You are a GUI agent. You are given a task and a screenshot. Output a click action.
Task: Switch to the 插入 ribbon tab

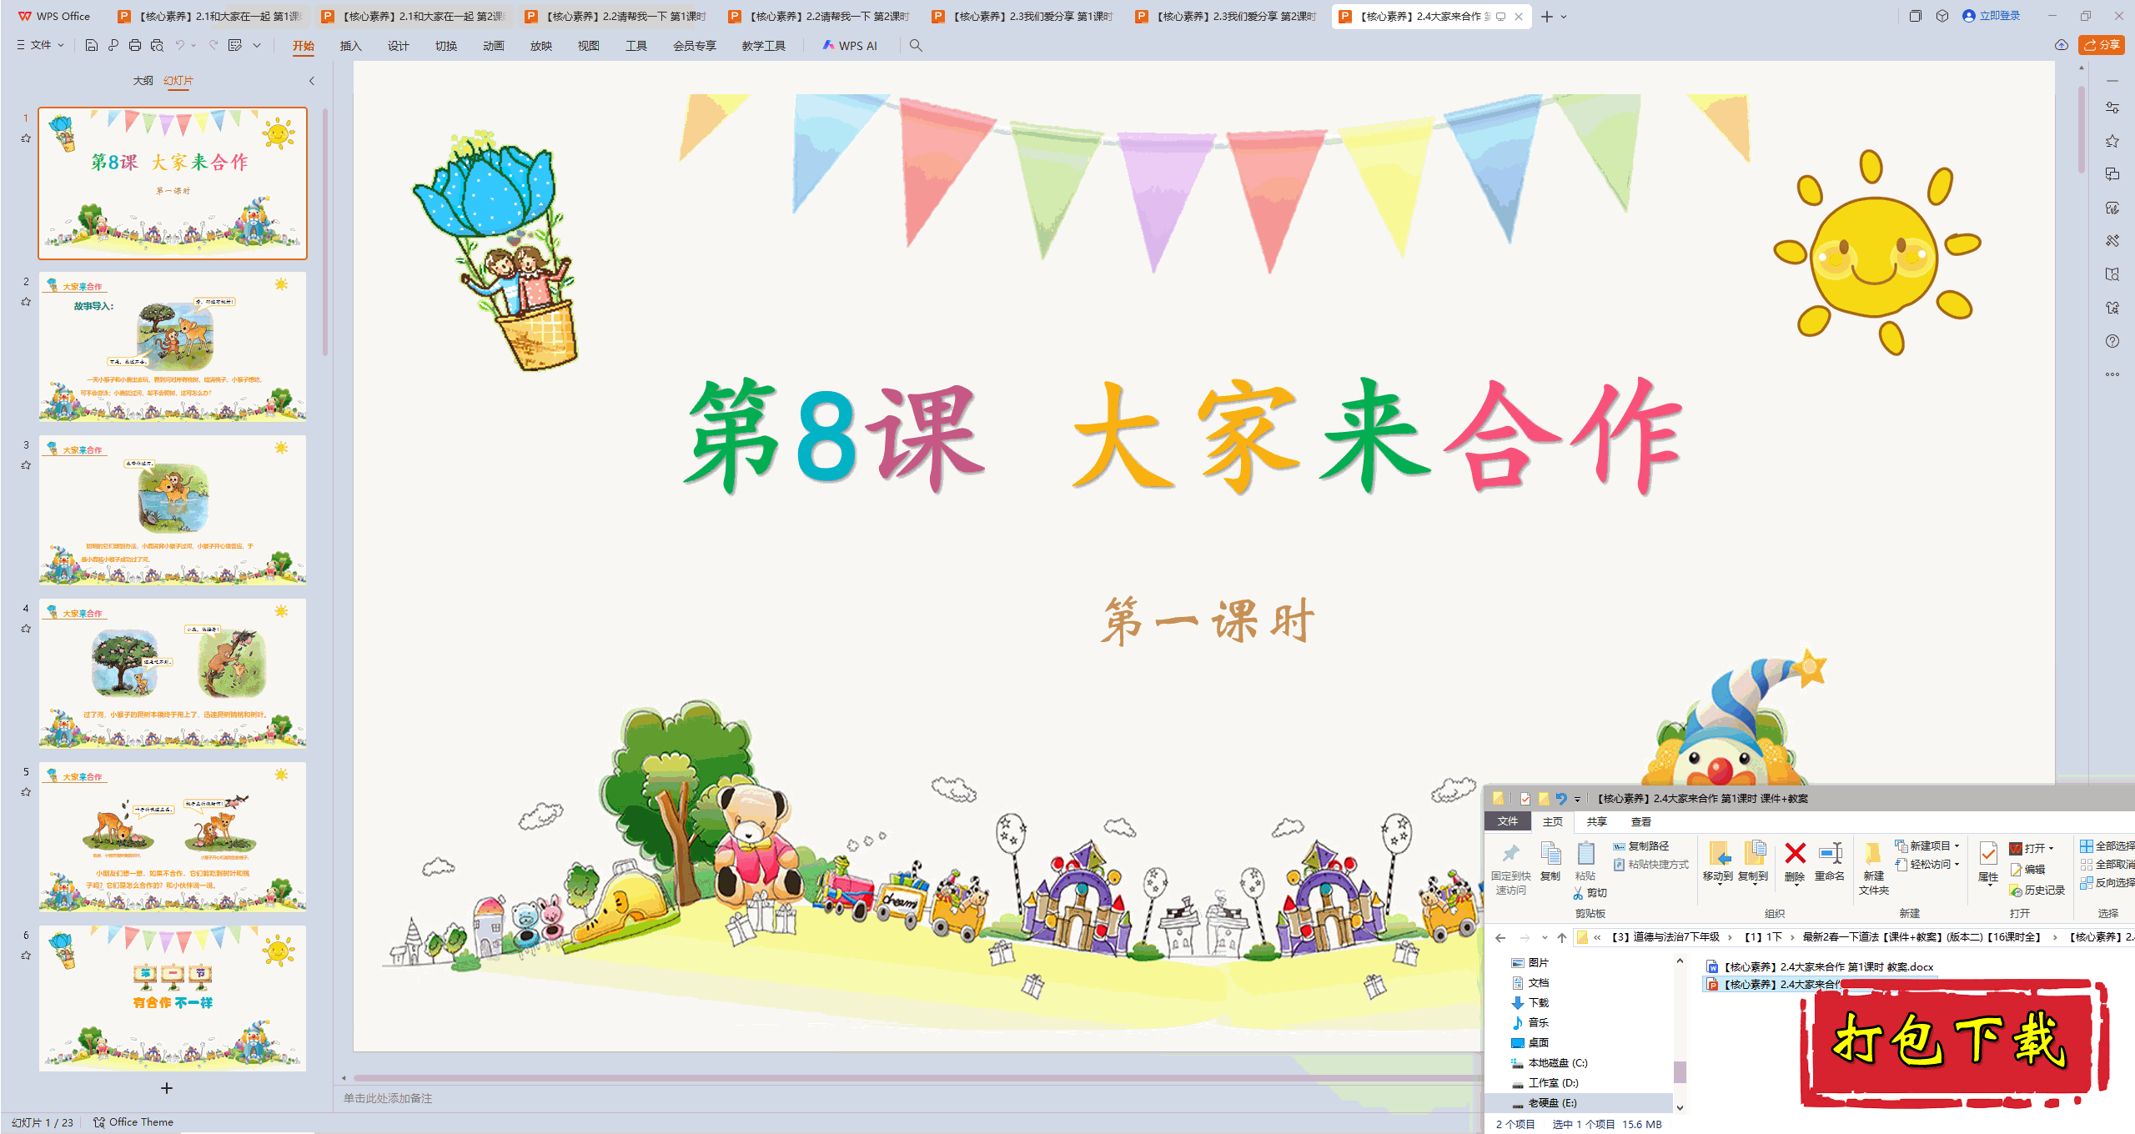tap(350, 46)
